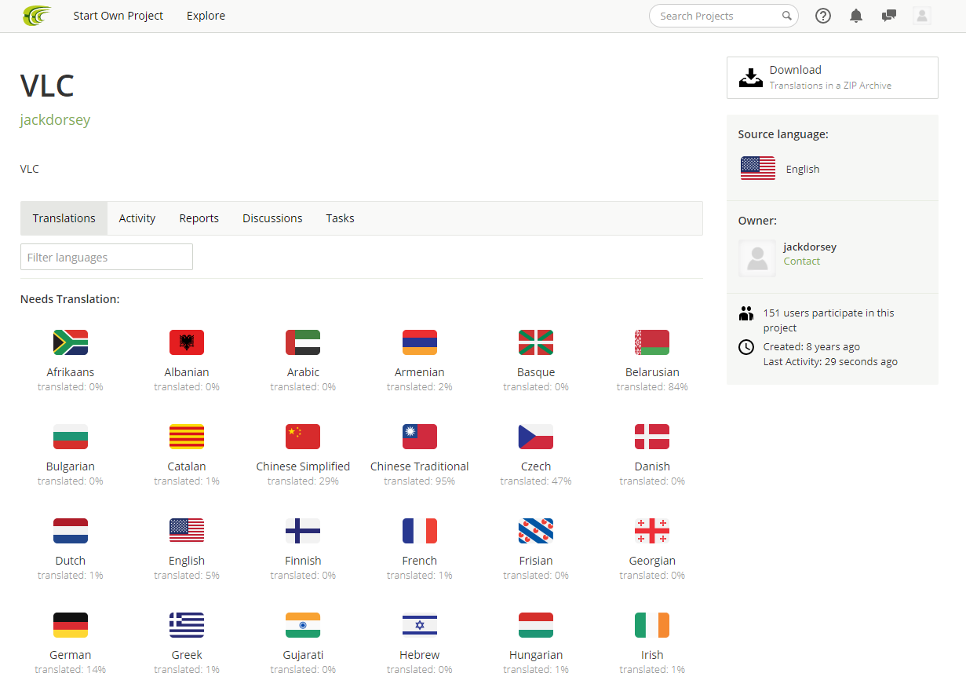
Task: Click German 'translated: 14%' text
Action: tap(71, 670)
